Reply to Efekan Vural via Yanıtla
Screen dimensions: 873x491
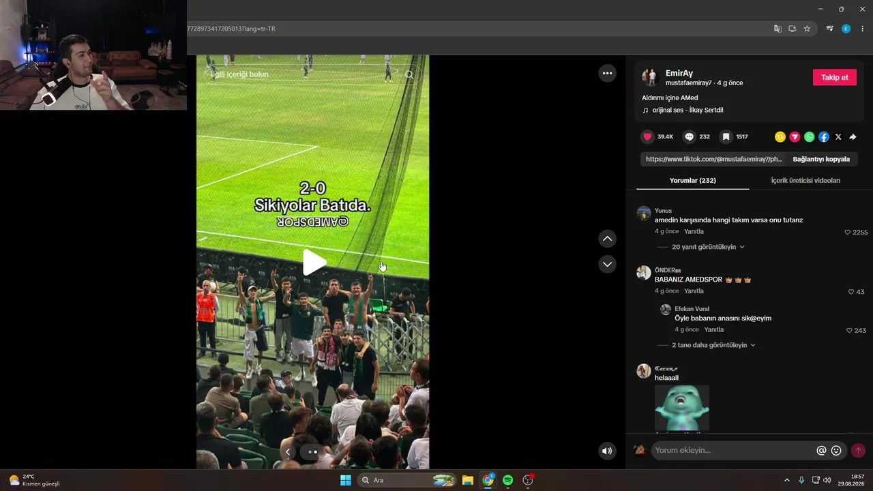713,330
